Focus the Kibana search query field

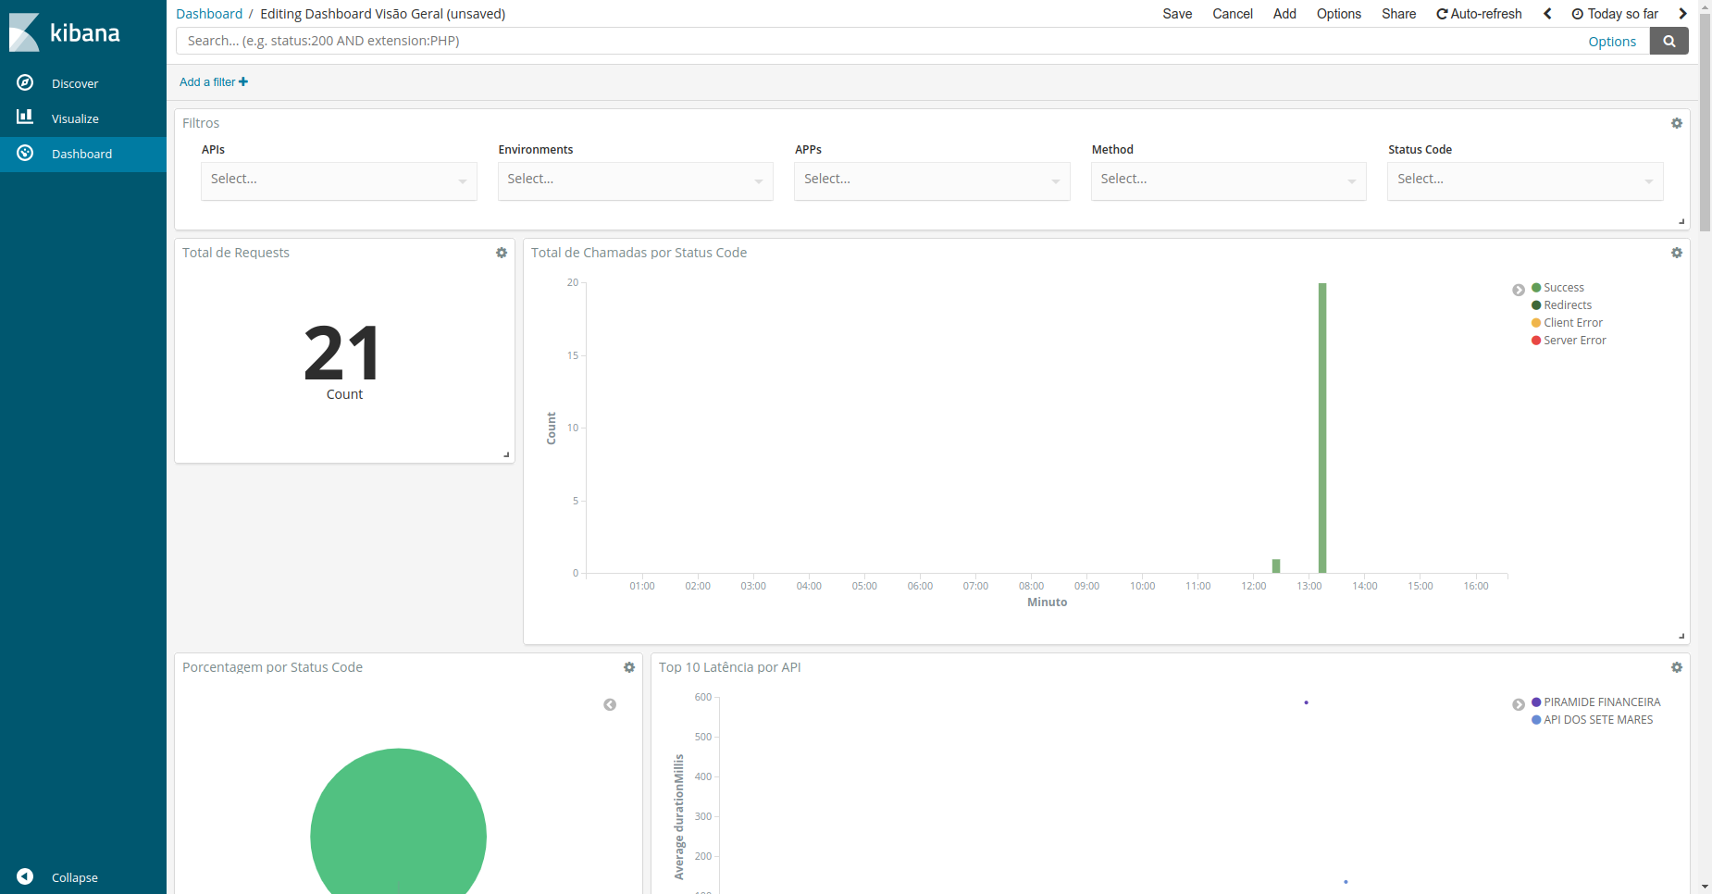click(x=879, y=41)
